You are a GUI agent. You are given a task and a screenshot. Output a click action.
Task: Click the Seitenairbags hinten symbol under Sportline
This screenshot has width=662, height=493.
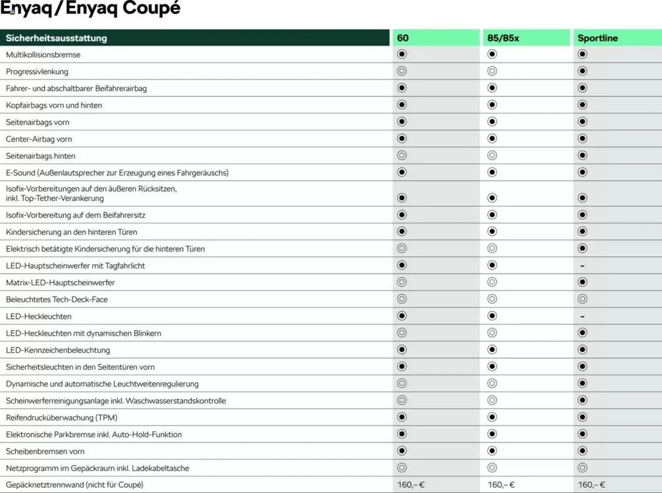[583, 156]
